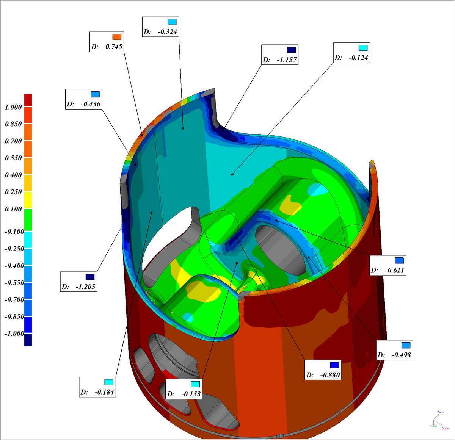Click the ZAxis label on the coordinate triad
Screen dimensions: 455x440
click(441, 412)
